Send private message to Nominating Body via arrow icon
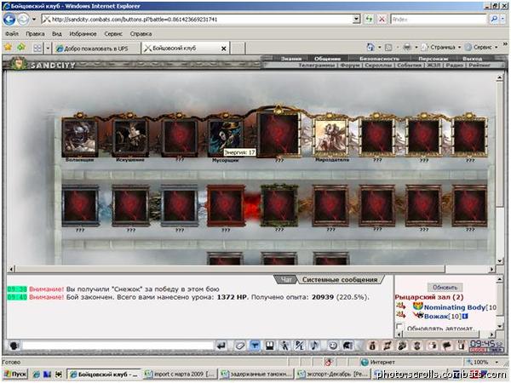 (401, 306)
